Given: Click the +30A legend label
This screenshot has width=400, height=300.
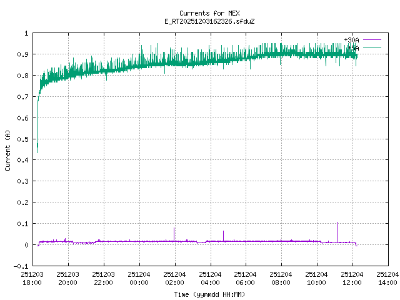Looking at the screenshot, I should 351,40.
